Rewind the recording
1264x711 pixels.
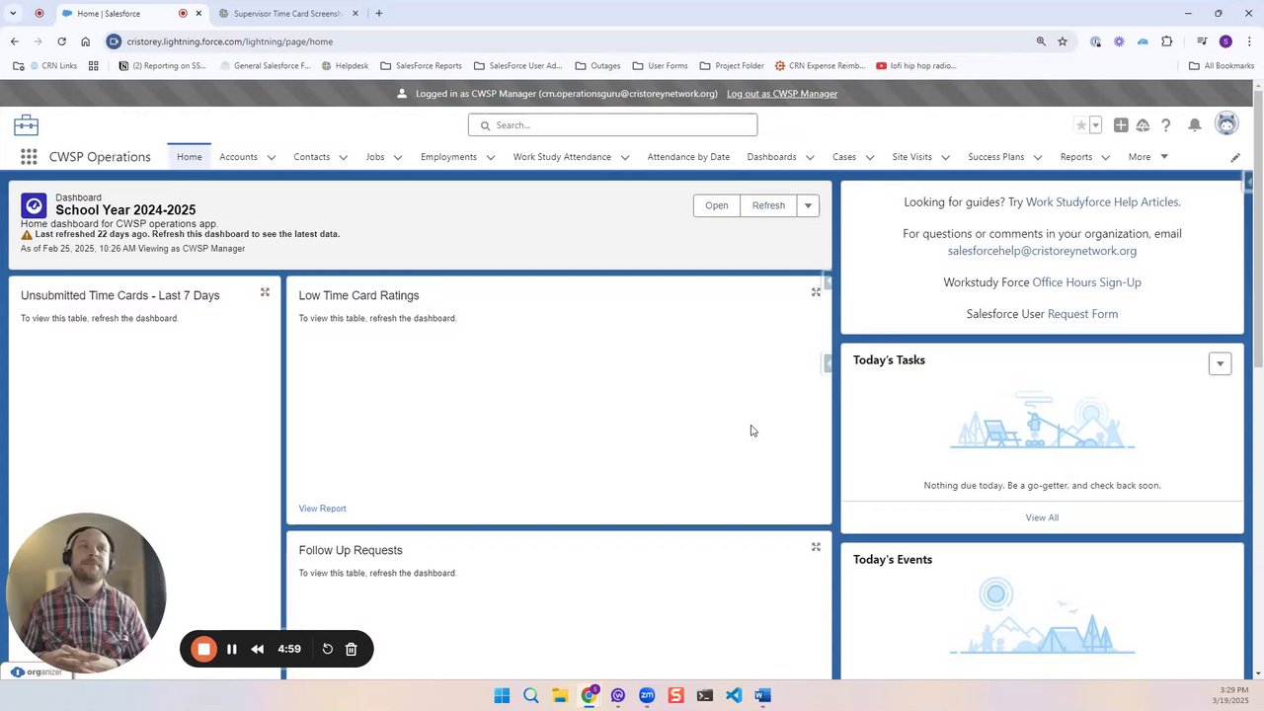[258, 649]
